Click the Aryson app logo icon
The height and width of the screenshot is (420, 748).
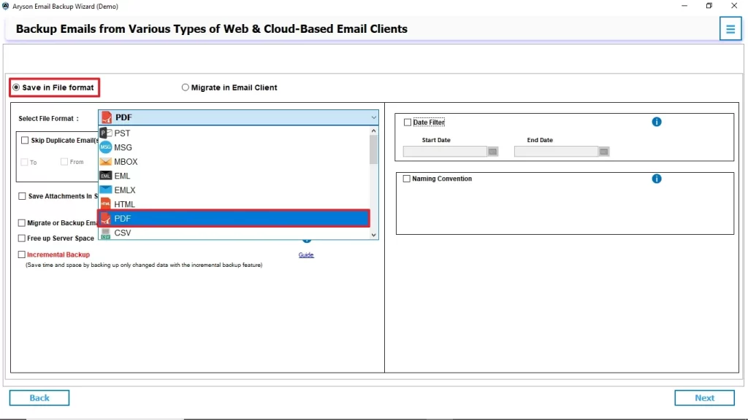tap(5, 6)
